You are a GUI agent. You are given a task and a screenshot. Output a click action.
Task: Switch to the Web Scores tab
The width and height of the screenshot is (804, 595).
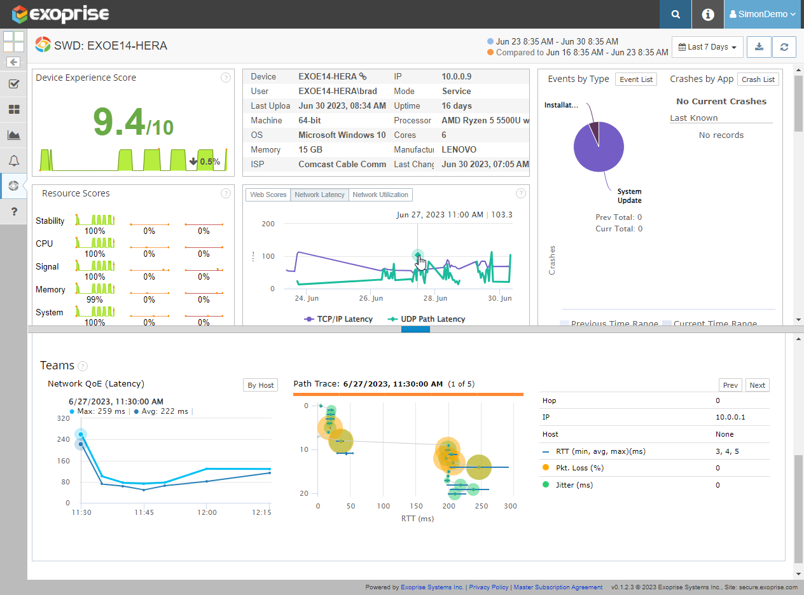tap(268, 195)
